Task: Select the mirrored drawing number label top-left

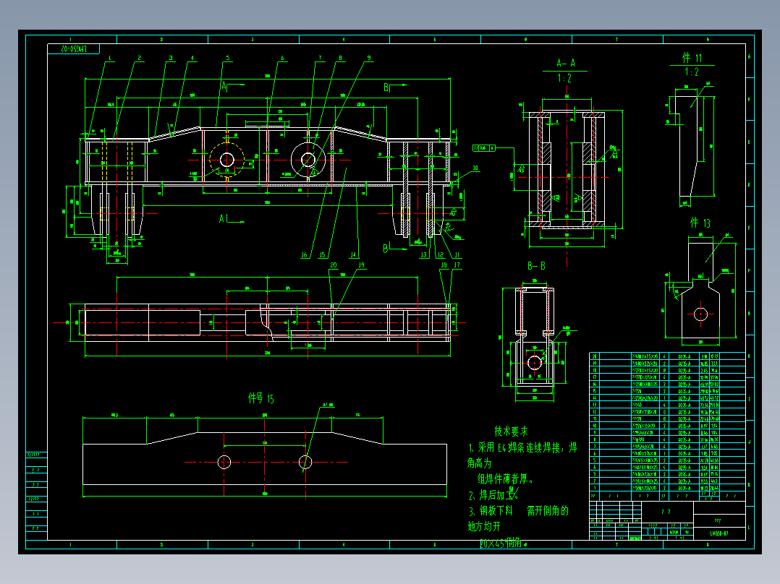Action: tap(74, 48)
